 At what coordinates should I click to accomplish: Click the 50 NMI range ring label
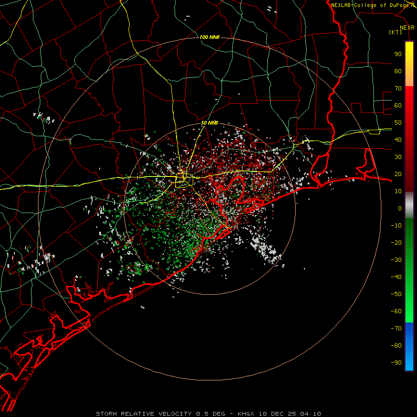209,123
